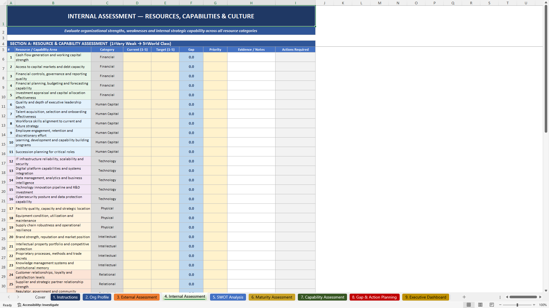Click vertical scrollbar up arrow

click(x=546, y=2)
